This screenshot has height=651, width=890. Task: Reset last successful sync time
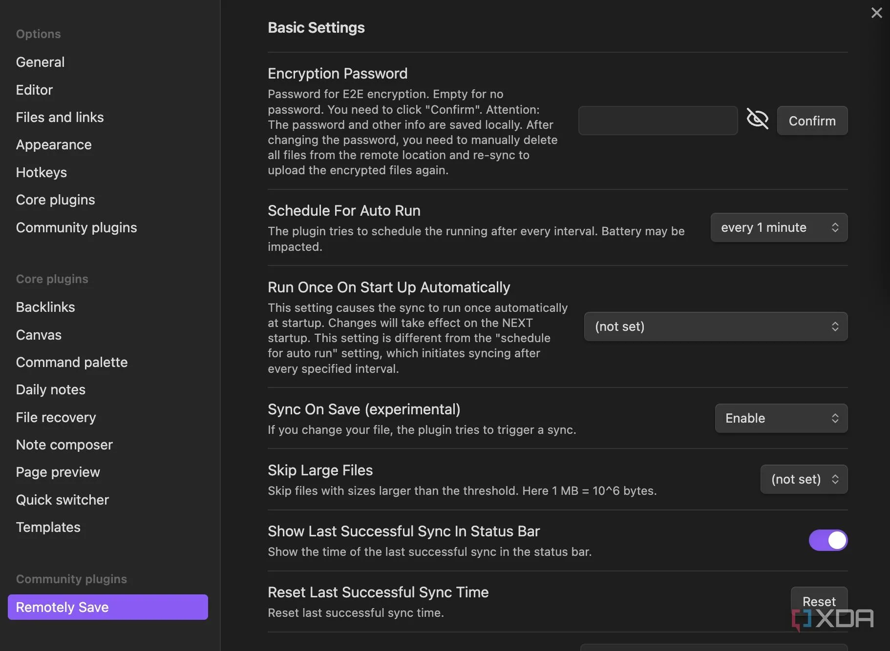point(819,601)
